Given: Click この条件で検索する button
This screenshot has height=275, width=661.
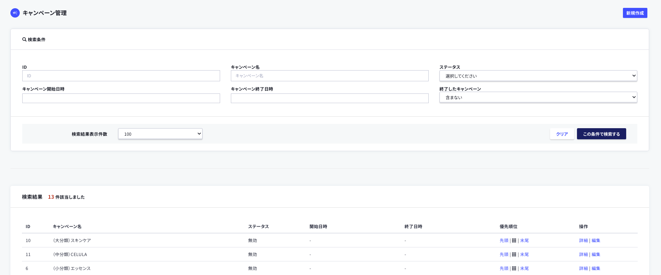Looking at the screenshot, I should [x=601, y=134].
